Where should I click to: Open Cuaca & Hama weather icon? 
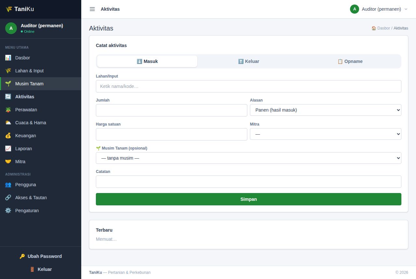[x=8, y=123]
